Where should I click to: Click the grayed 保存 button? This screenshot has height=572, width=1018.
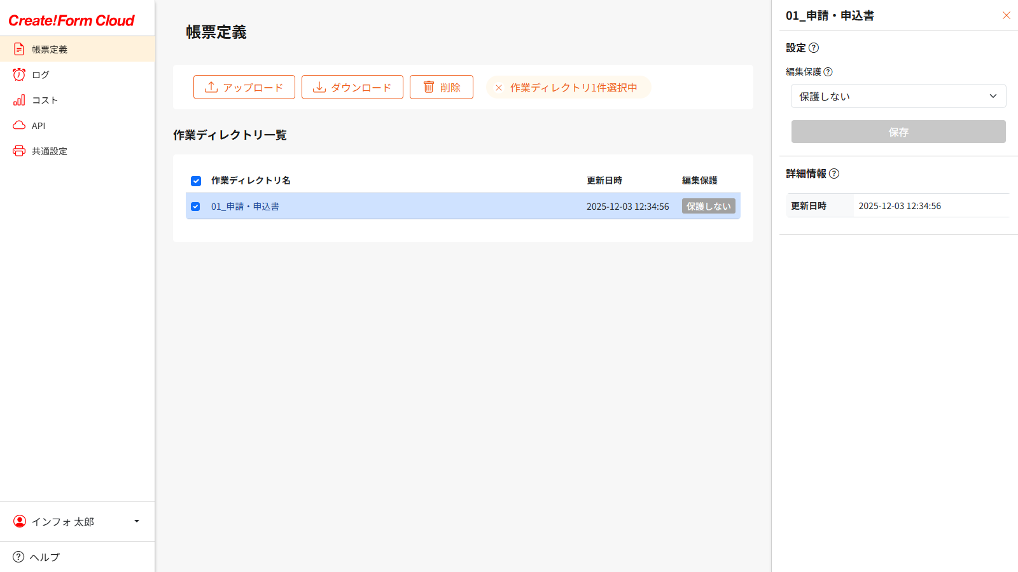(x=898, y=132)
